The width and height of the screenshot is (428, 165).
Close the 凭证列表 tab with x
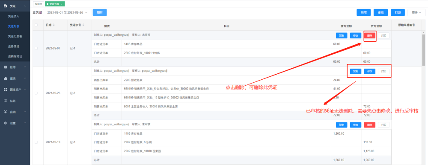pos(61,4)
